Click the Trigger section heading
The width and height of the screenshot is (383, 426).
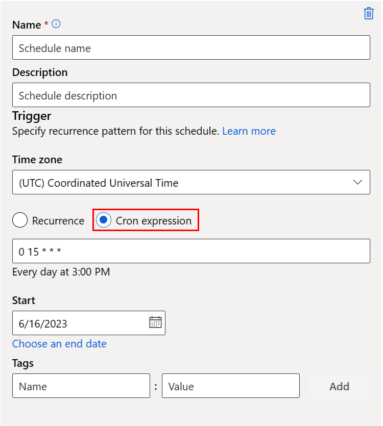click(32, 116)
